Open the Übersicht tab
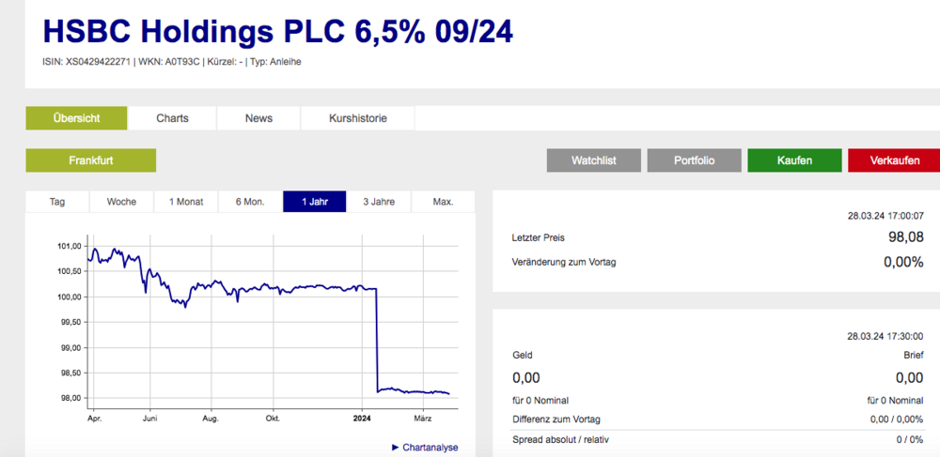940x457 pixels. point(76,118)
